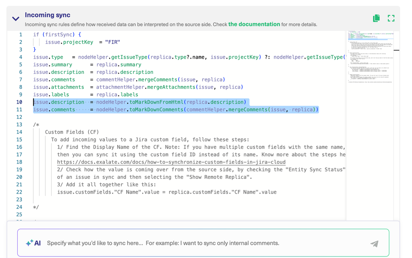Open the docs.exalate.com custom fields URL
This screenshot has width=412, height=258.
(x=171, y=162)
